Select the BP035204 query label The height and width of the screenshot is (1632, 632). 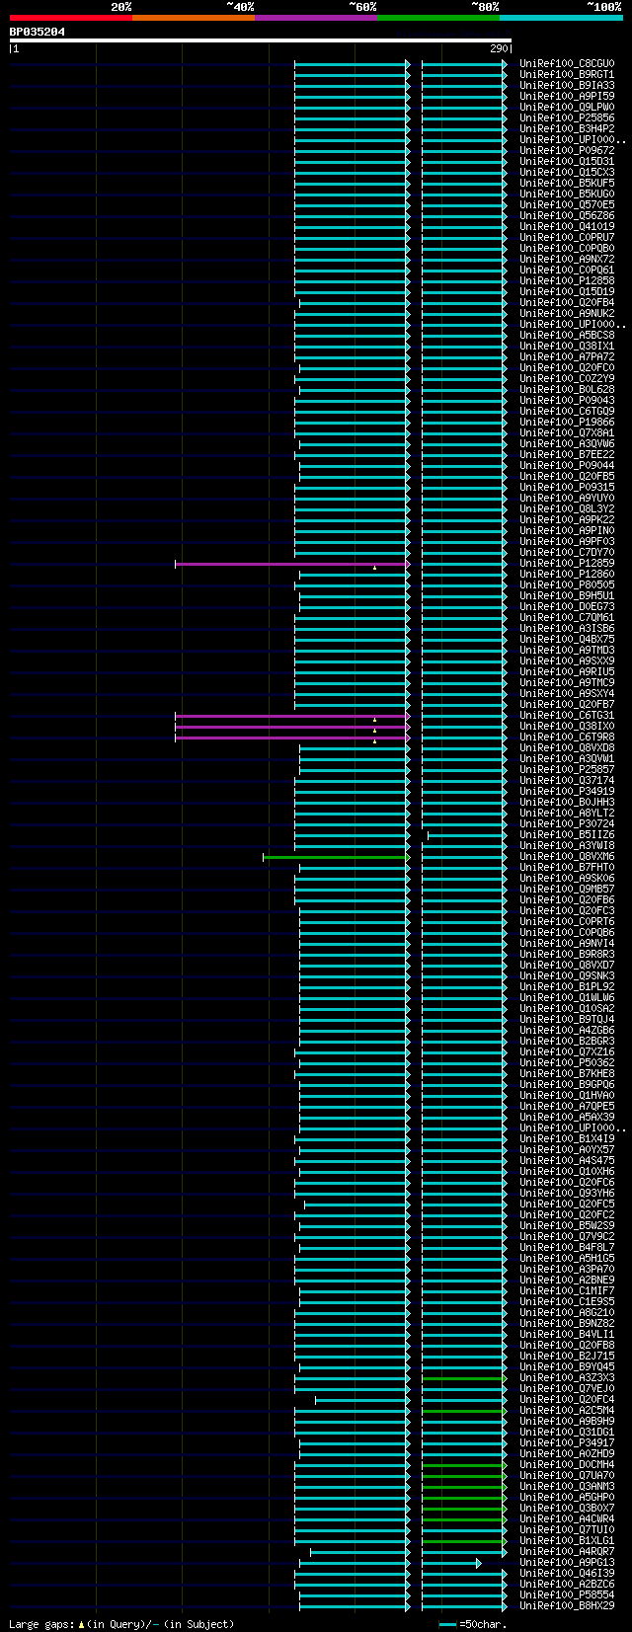click(38, 32)
